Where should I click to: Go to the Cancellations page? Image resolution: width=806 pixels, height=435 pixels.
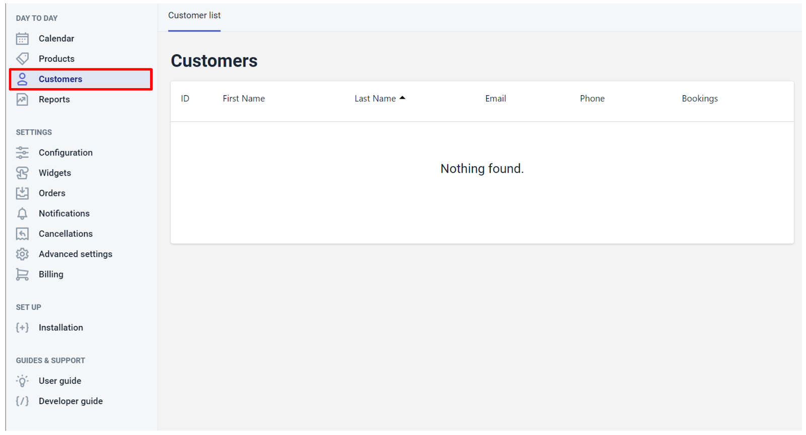(x=65, y=234)
